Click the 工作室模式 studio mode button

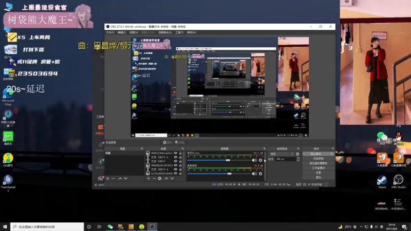click(x=318, y=168)
